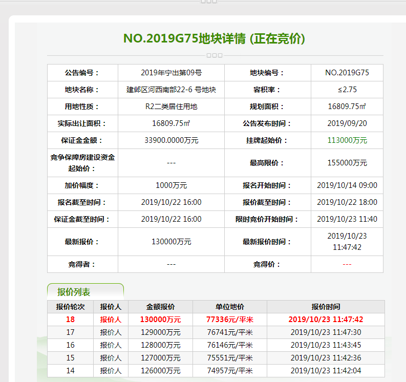This screenshot has height=382, width=406.
Task: Click quote deadline 2019/10/22 18:00
Action: pos(347,202)
